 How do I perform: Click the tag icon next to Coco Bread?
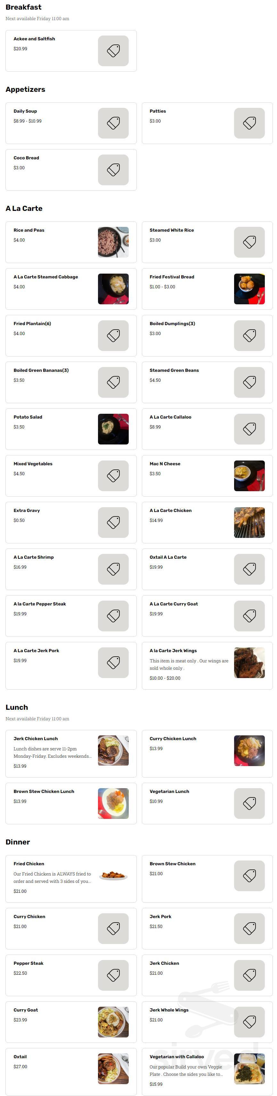click(x=113, y=170)
